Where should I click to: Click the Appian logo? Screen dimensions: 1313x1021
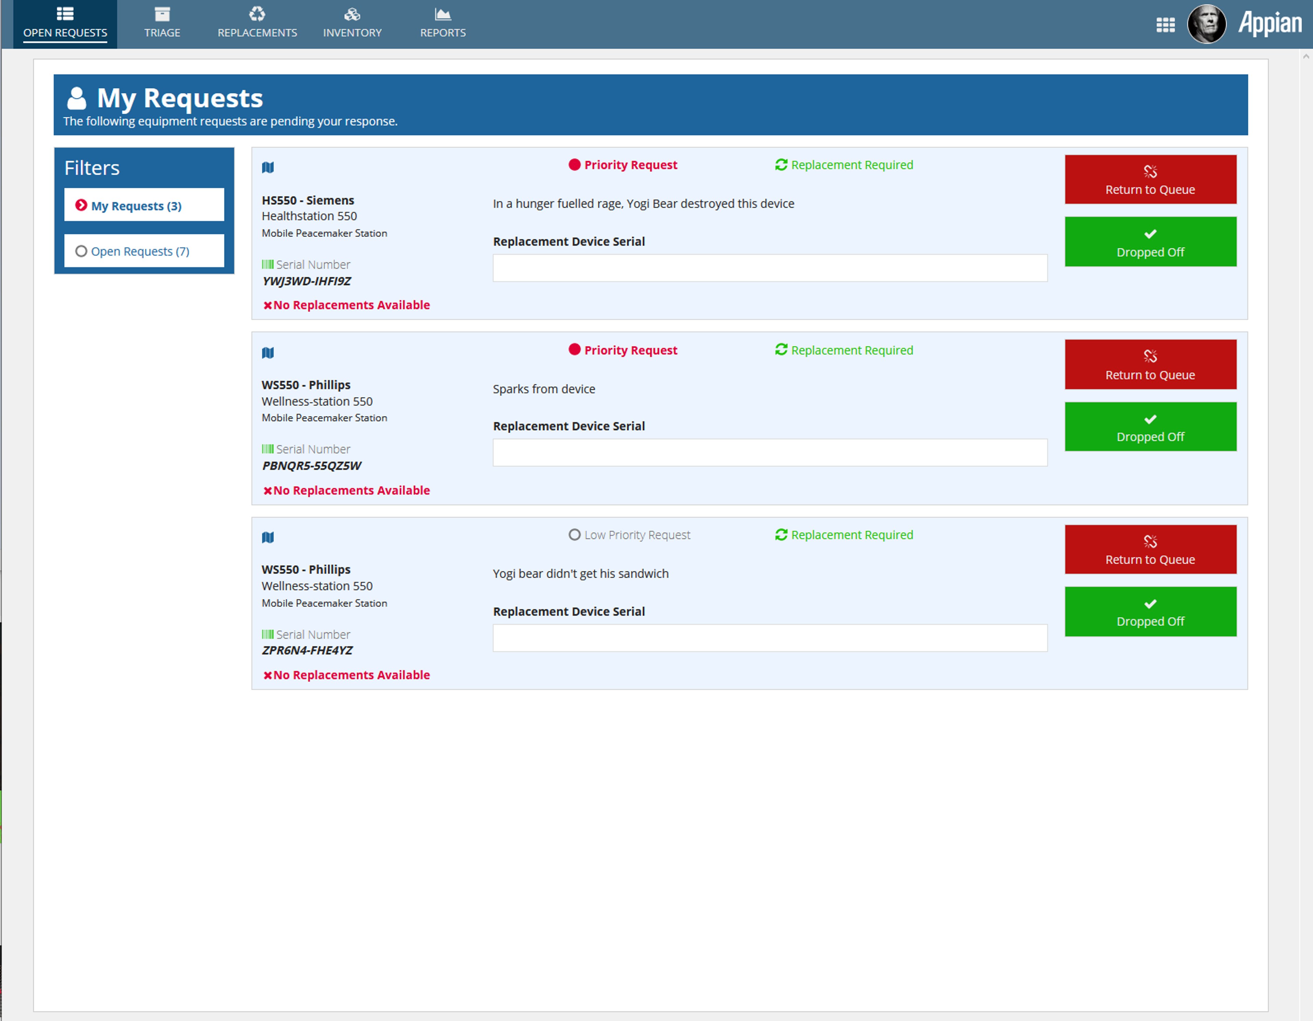[x=1270, y=24]
